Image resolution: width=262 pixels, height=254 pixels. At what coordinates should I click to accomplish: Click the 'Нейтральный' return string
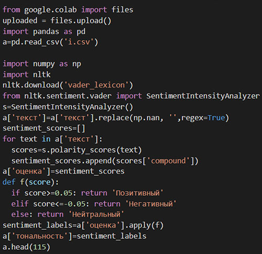96,215
